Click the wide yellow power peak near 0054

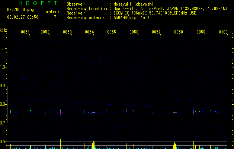pos(94,145)
